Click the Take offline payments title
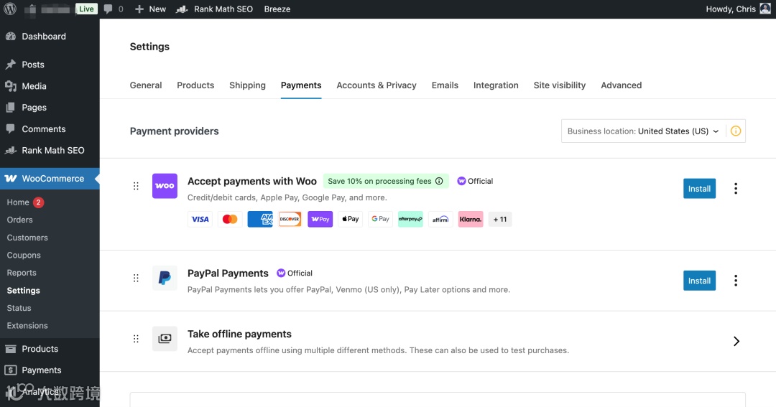Image resolution: width=776 pixels, height=407 pixels. [239, 334]
